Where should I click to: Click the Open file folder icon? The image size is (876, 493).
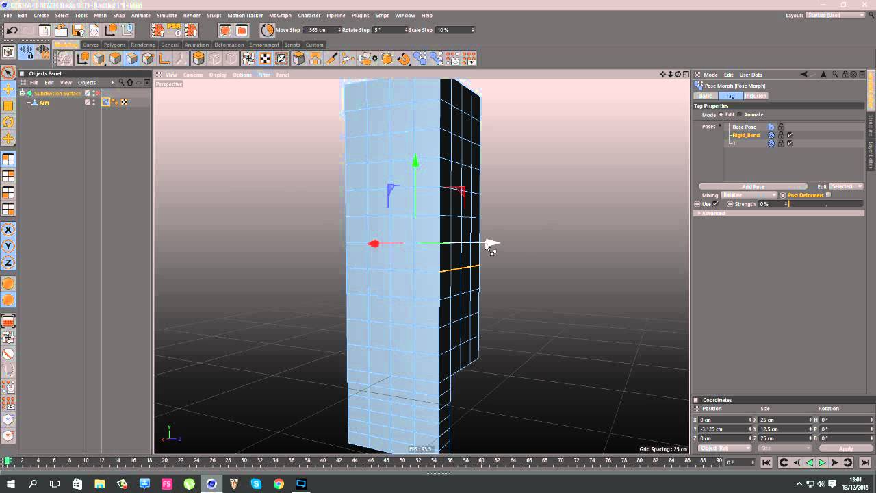click(x=61, y=30)
